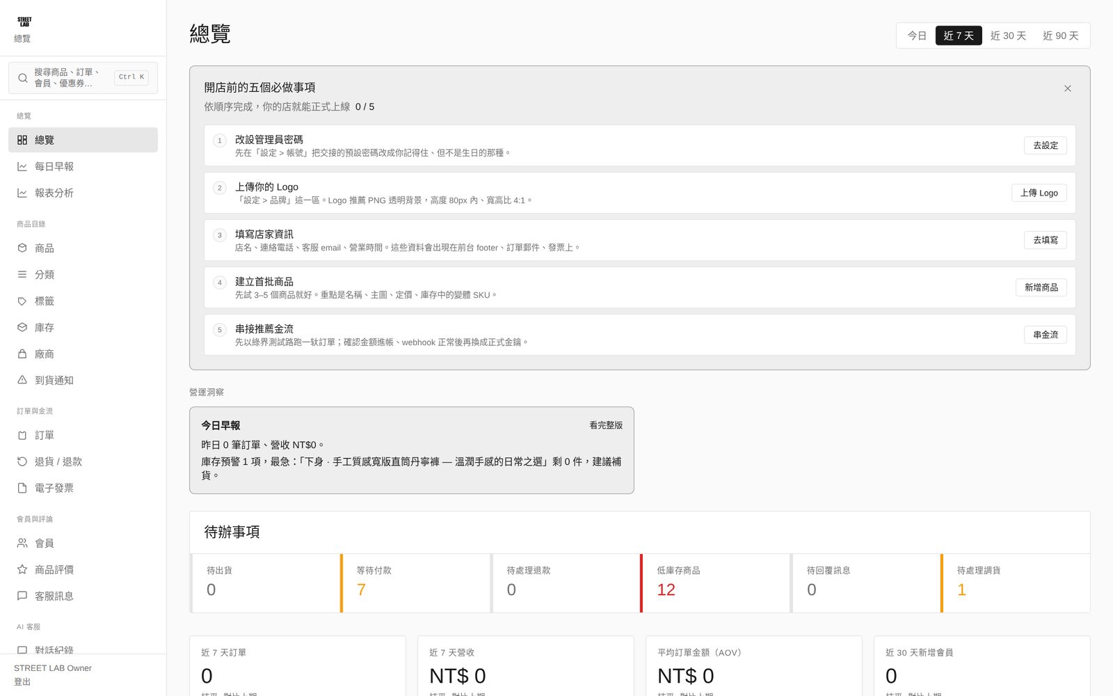The height and width of the screenshot is (696, 1113).
Task: Go to 庫存 page
Action: 83,327
